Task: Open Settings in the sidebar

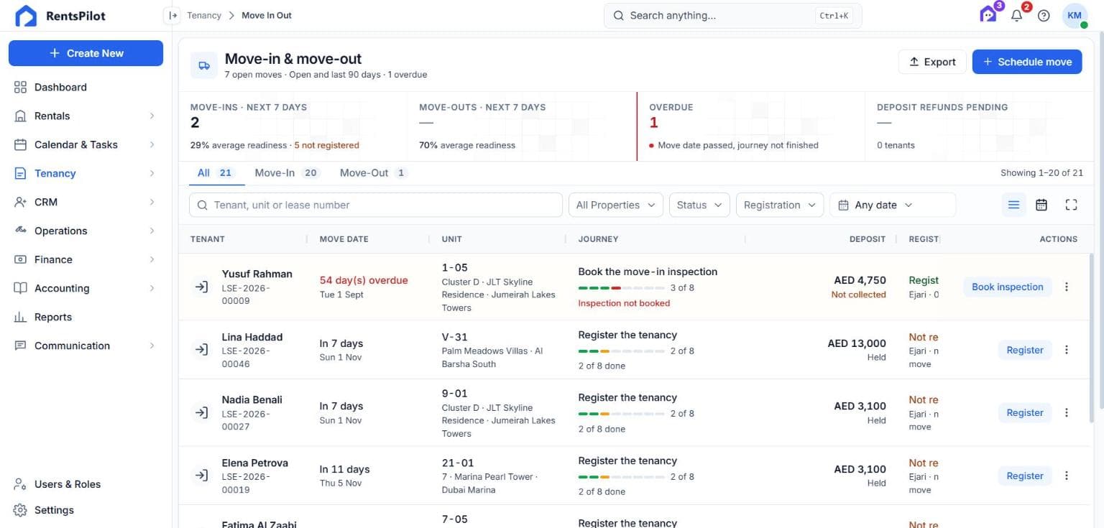Action: (x=85, y=510)
